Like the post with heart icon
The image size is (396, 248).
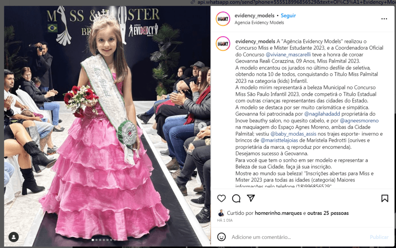point(222,199)
